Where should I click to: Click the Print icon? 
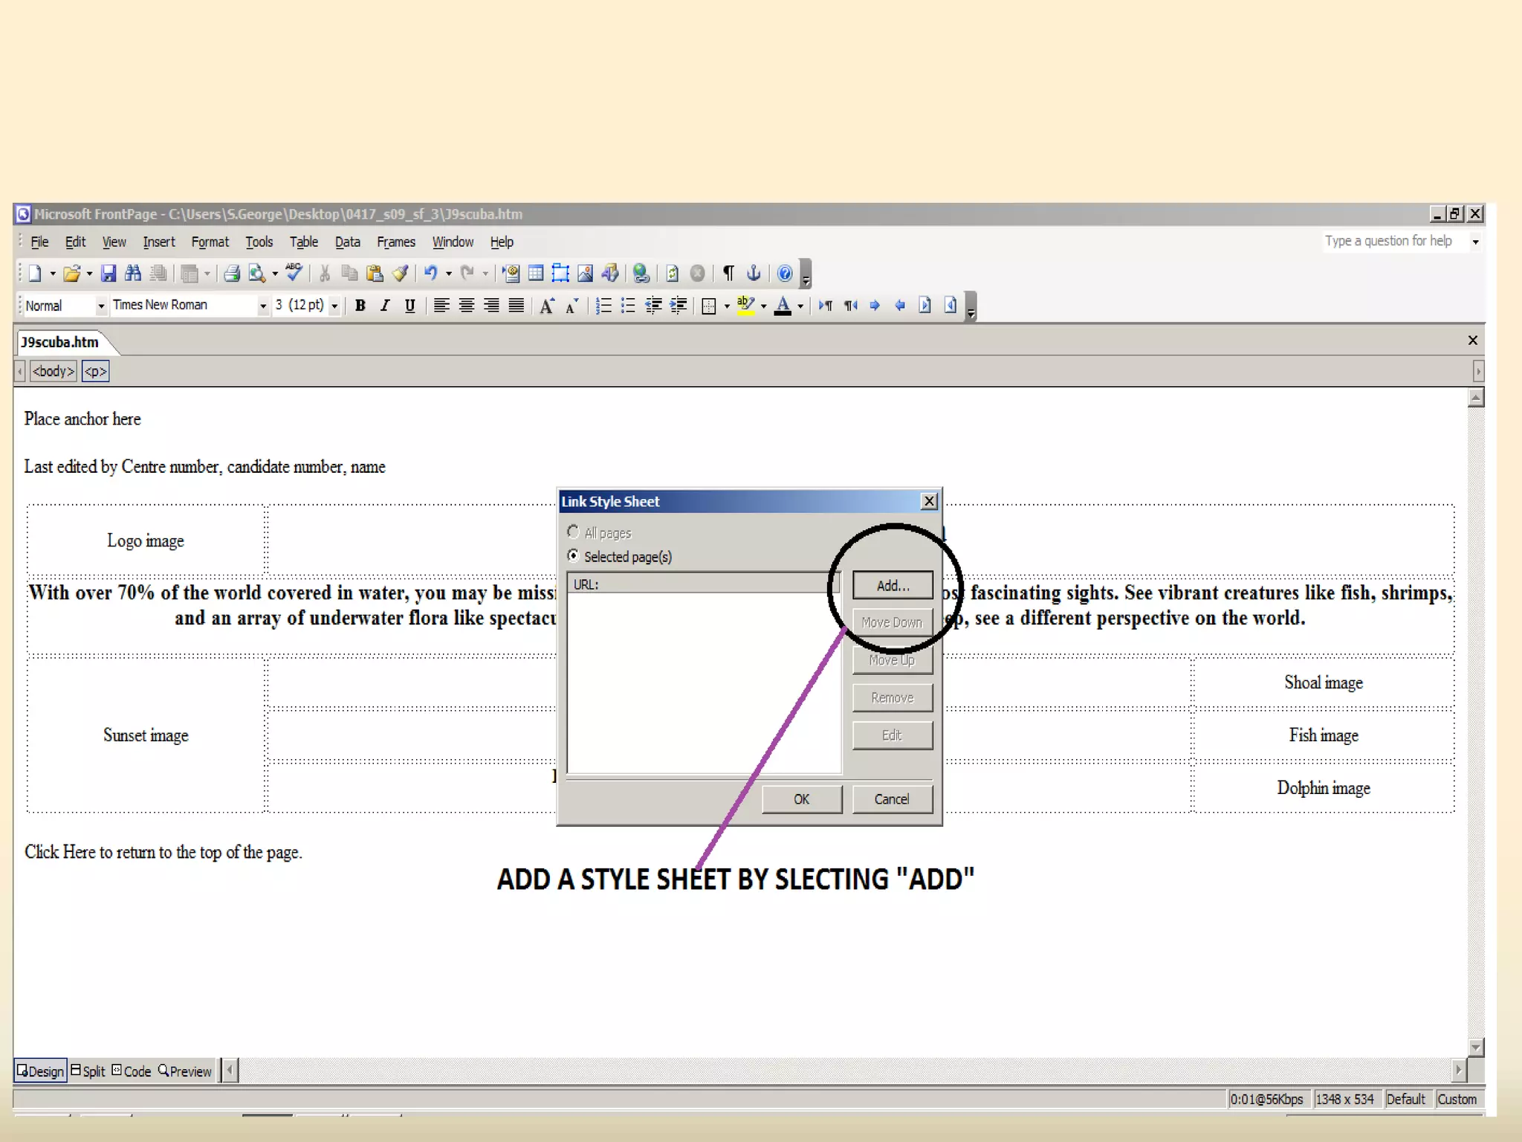click(232, 274)
